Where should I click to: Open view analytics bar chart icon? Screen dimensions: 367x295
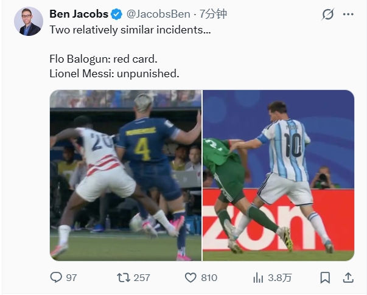(258, 278)
